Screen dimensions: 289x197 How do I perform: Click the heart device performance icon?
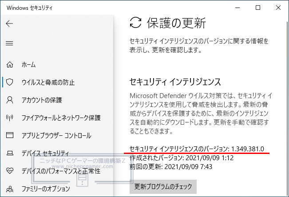(10, 171)
